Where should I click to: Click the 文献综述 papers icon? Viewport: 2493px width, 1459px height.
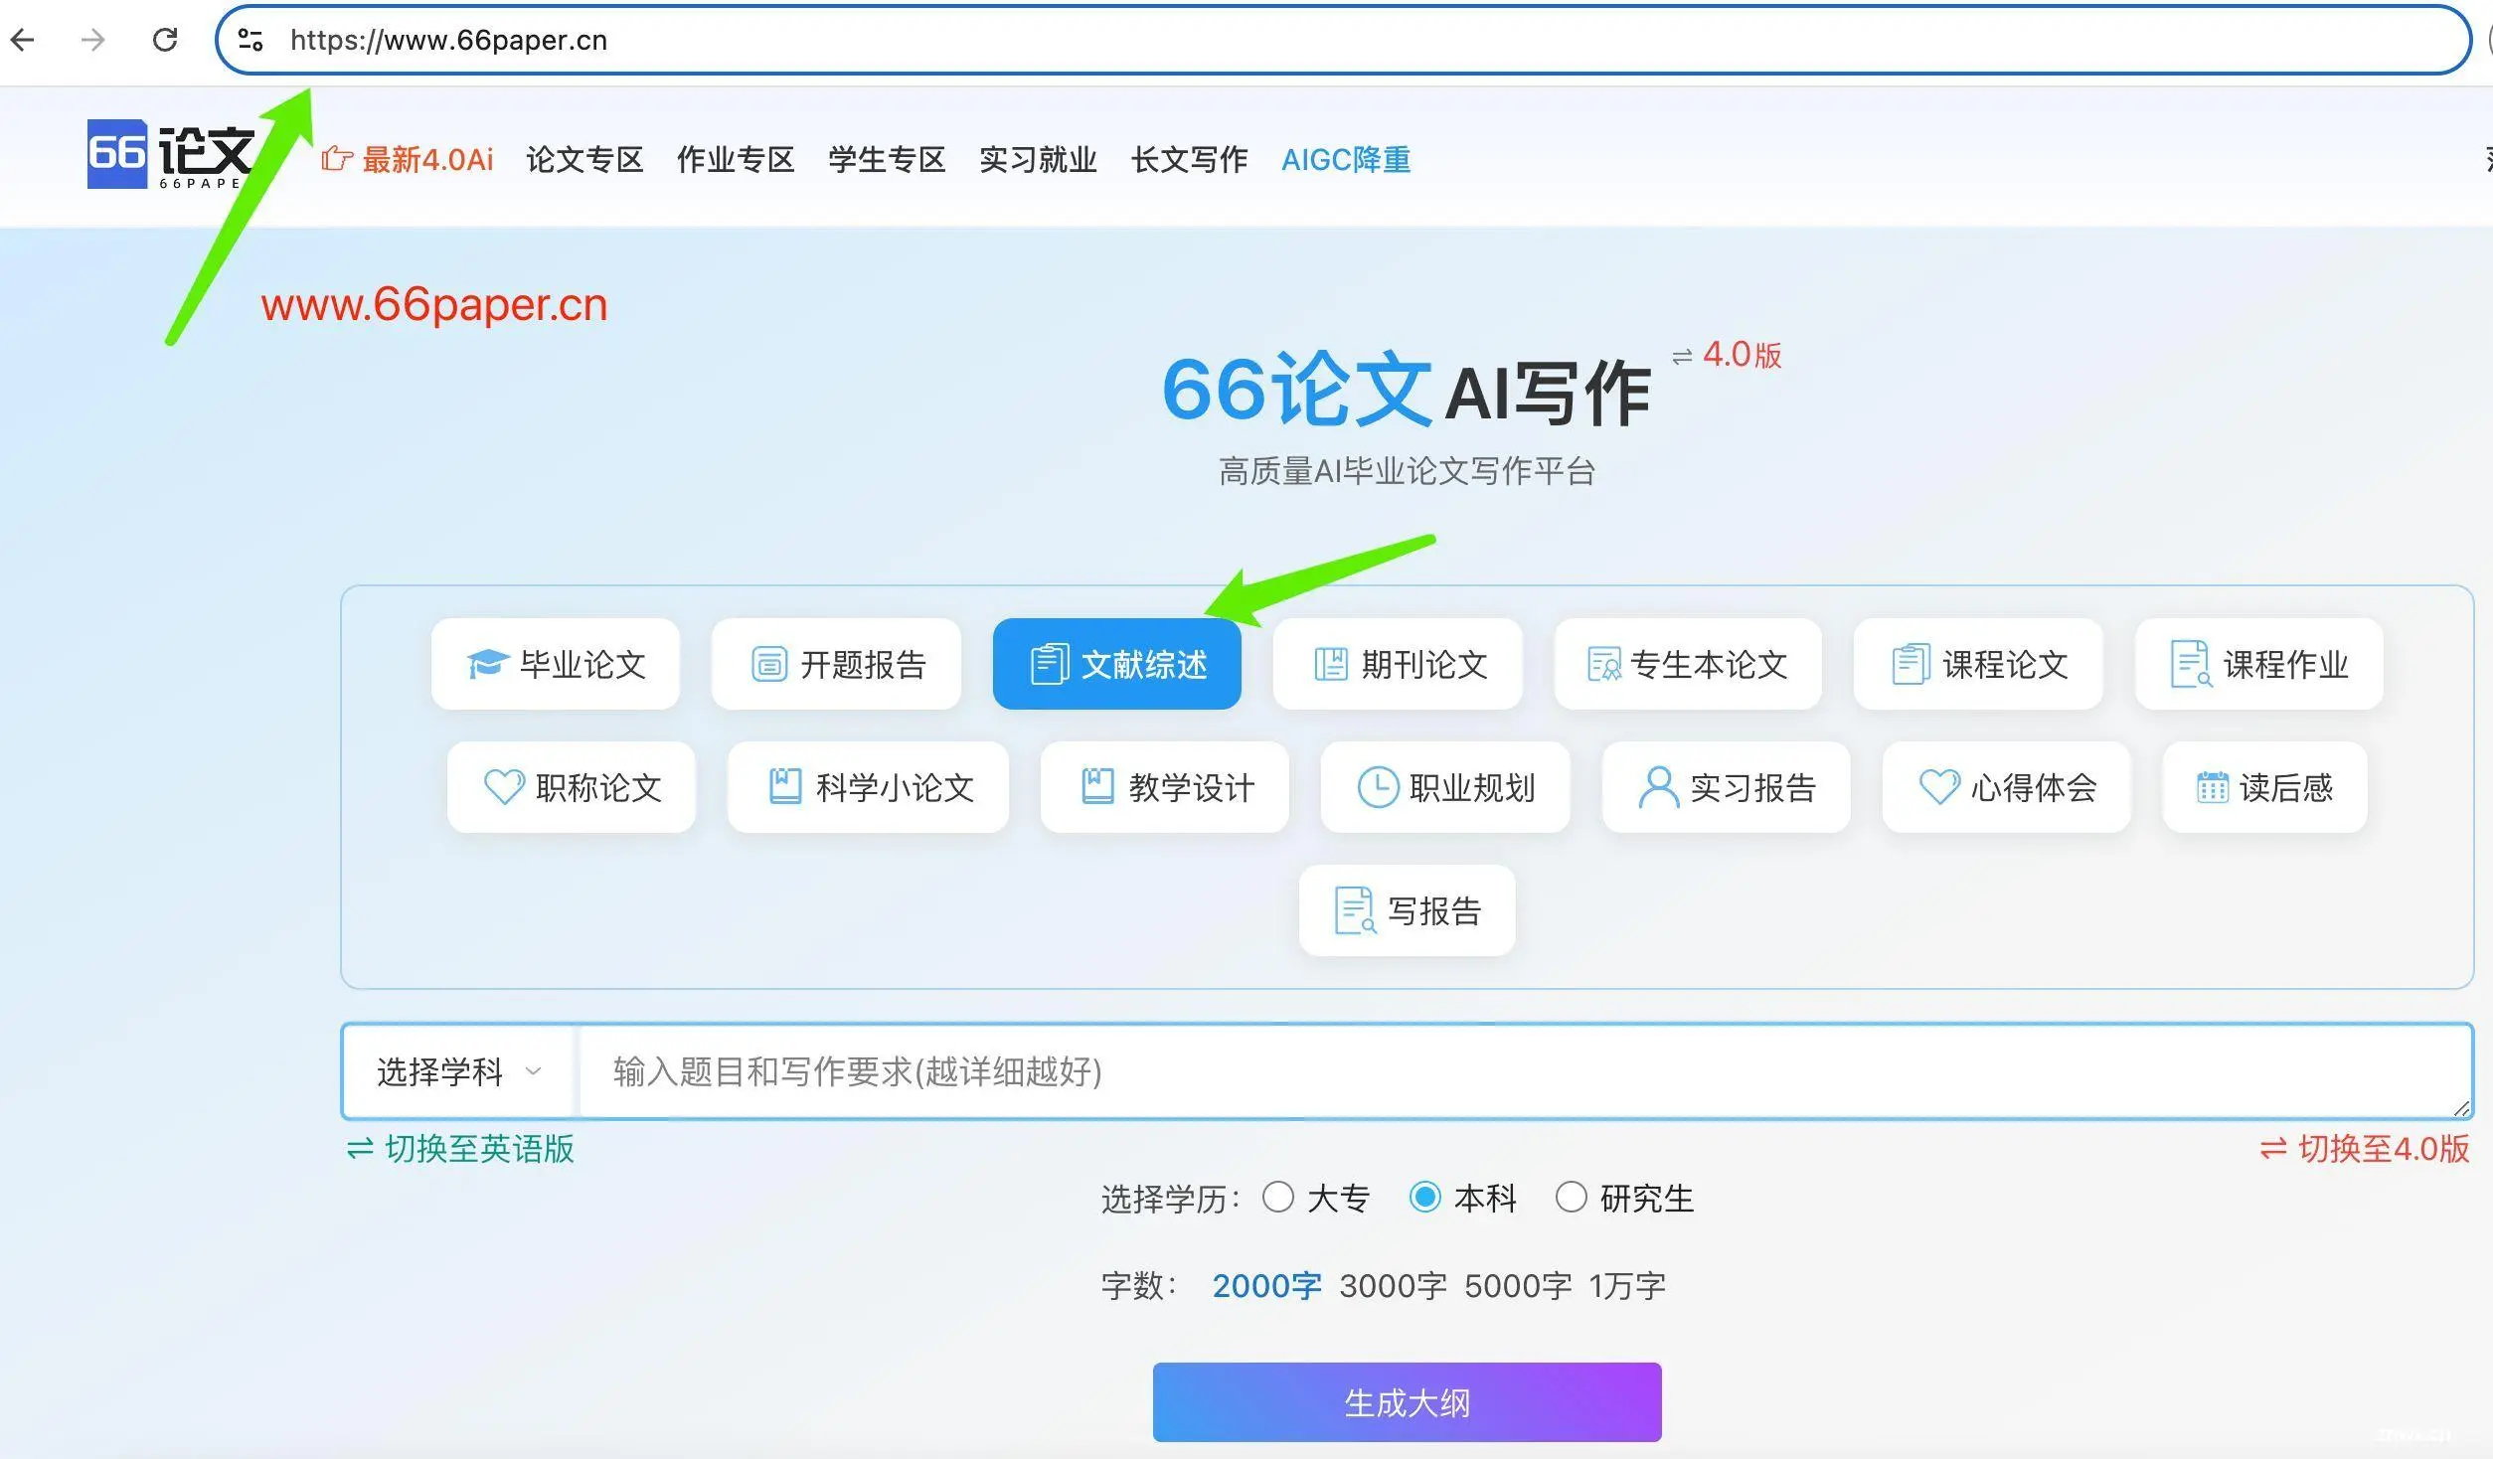point(1050,664)
